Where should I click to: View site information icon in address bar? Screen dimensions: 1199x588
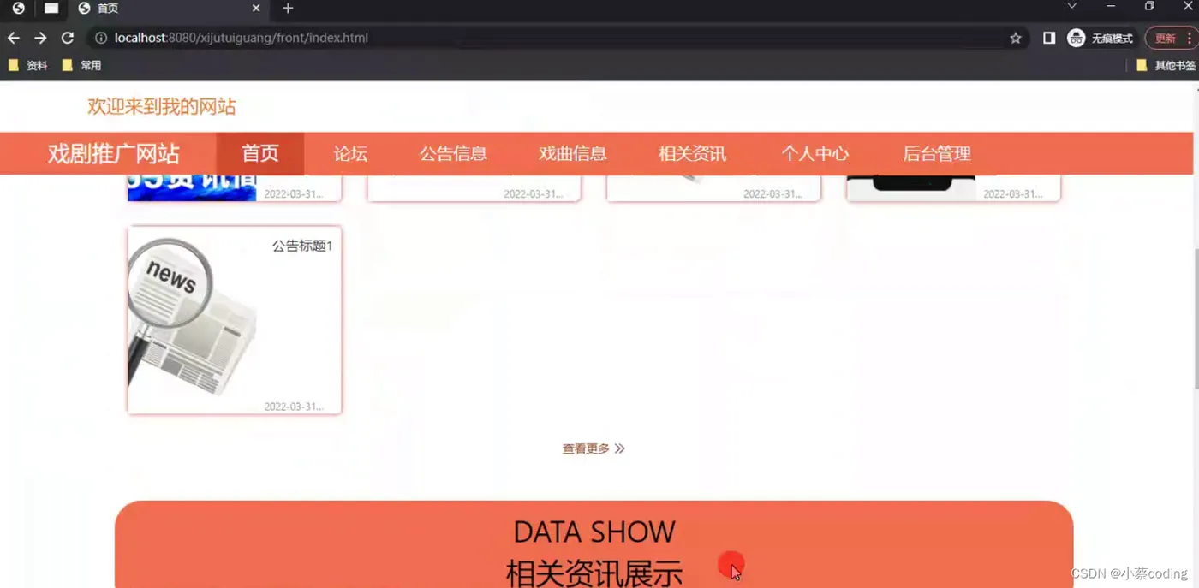[x=101, y=38]
